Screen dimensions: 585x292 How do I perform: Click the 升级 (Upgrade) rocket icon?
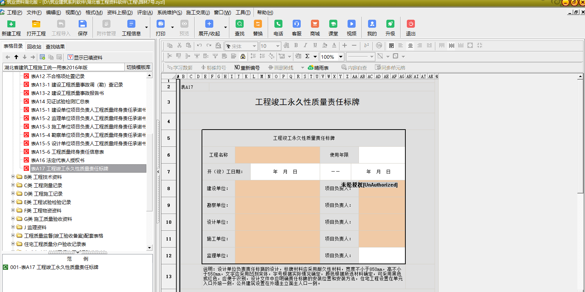390,24
